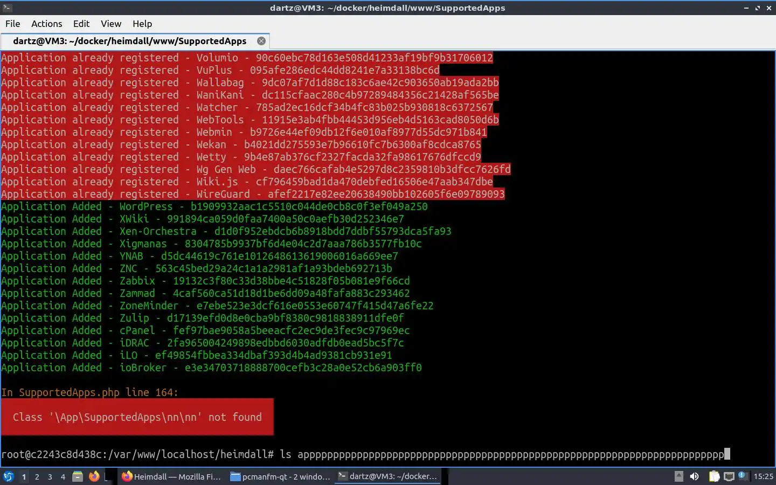Click the terminal cursor after 'ls appppp' command
The width and height of the screenshot is (776, 485).
coord(727,454)
